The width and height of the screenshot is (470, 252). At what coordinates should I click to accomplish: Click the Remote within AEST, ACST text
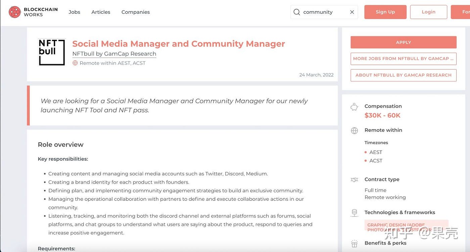coord(112,63)
